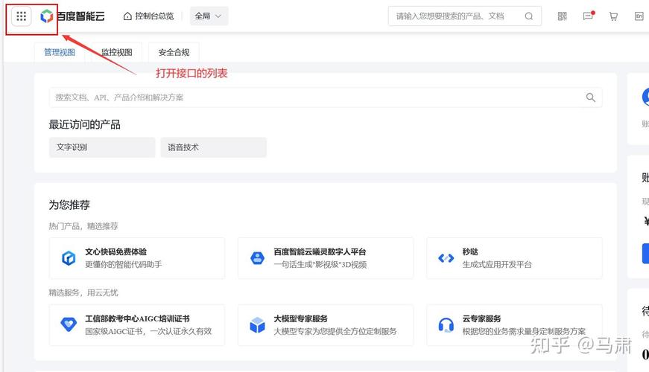Open the product grid menu icon
The image size is (649, 372).
[x=21, y=16]
